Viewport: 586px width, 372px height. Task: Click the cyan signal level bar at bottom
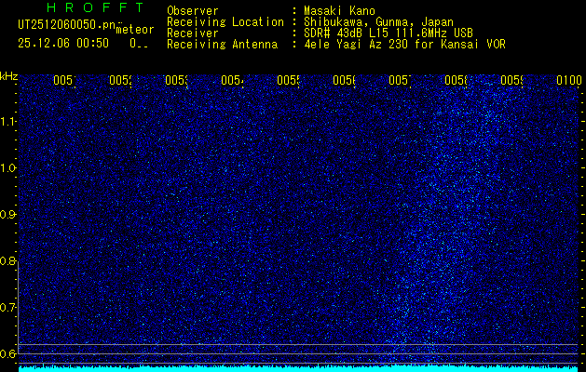[x=298, y=369]
